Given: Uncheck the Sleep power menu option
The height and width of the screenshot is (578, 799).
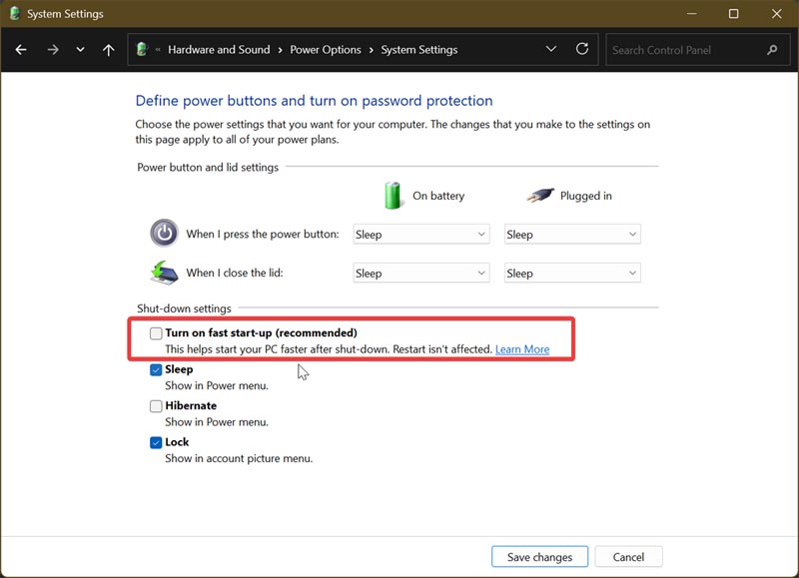Looking at the screenshot, I should point(156,369).
